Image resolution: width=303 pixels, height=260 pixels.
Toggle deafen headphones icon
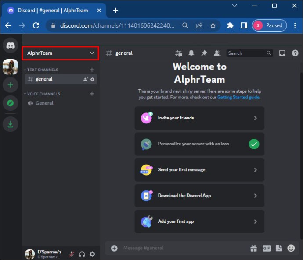82,254
